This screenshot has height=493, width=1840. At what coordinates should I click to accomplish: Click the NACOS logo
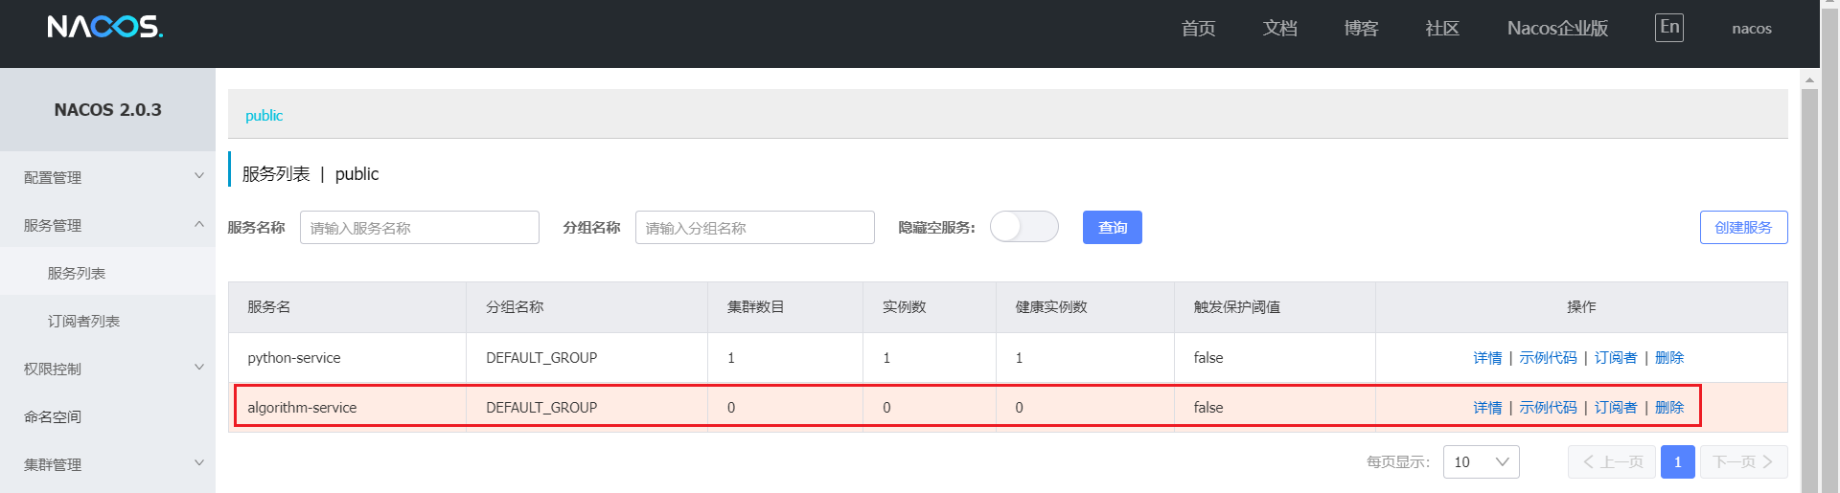105,27
